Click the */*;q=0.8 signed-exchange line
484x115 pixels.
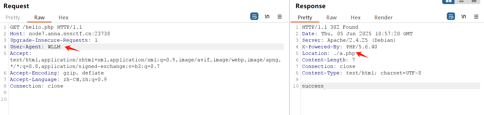click(85, 66)
